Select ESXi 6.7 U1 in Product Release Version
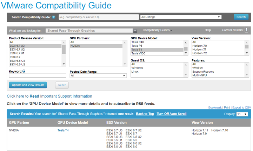 (x=35, y=53)
